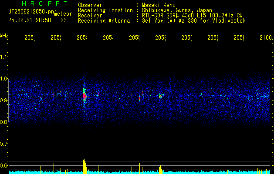Click the 0.8 frequency axis label
This screenshot has width=274, height=174.
tap(4, 122)
